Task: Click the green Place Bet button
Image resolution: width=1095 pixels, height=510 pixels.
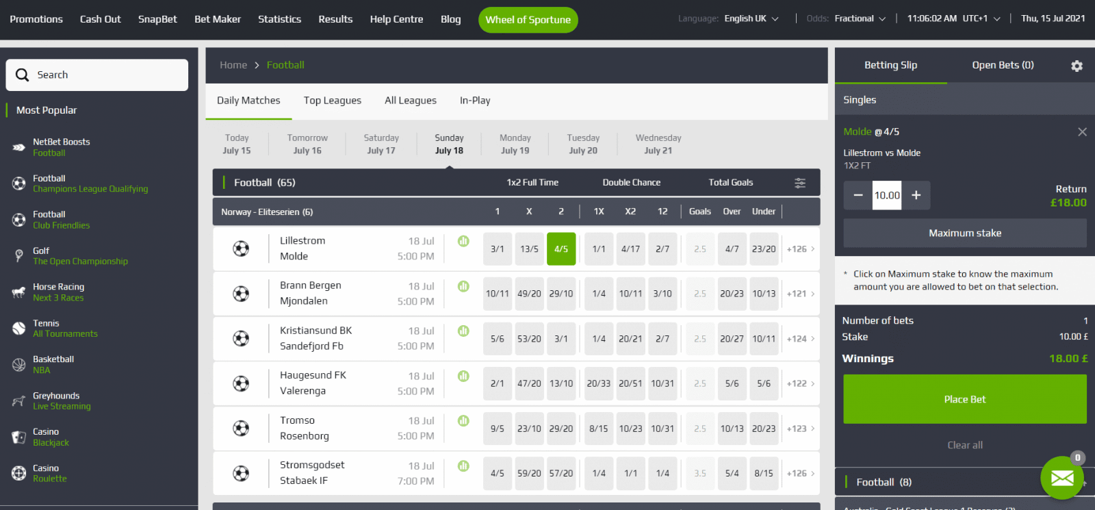Action: coord(964,399)
